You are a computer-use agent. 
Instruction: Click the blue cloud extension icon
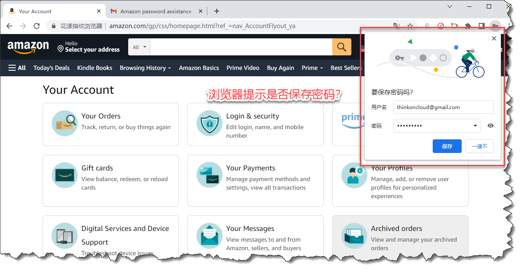click(427, 26)
